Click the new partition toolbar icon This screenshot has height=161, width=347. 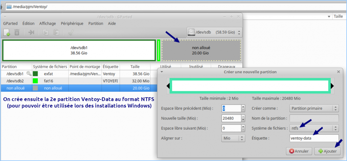click(7, 32)
